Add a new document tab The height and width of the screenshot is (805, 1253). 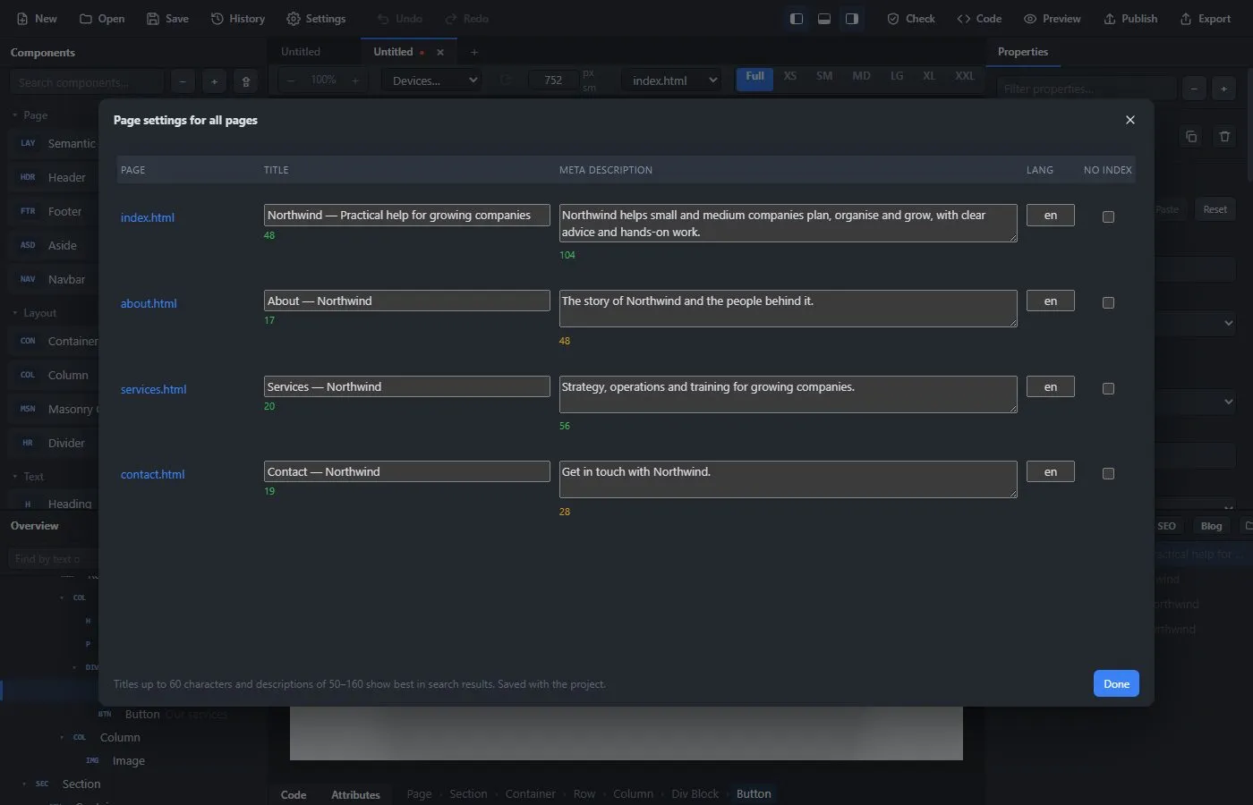[x=474, y=52]
